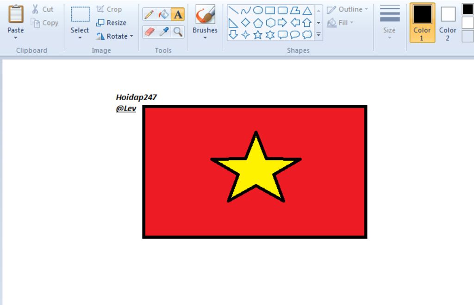The image size is (474, 305).
Task: Choose the Triangle shape
Action: (307, 11)
